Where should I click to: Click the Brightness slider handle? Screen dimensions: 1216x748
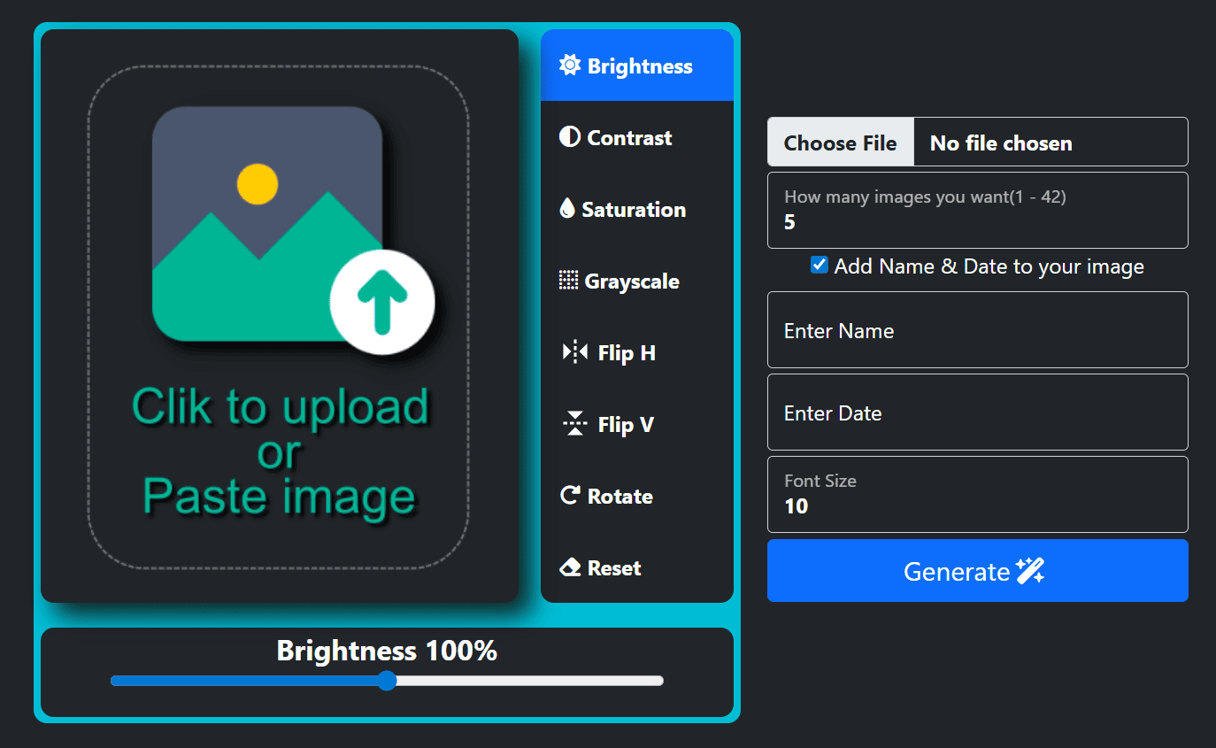click(387, 680)
